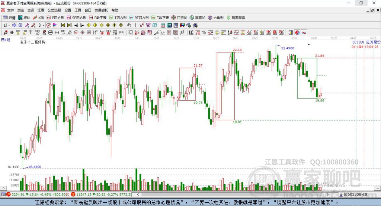Open the P四方形 tool
This screenshot has width=381, height=206.
[55, 18]
